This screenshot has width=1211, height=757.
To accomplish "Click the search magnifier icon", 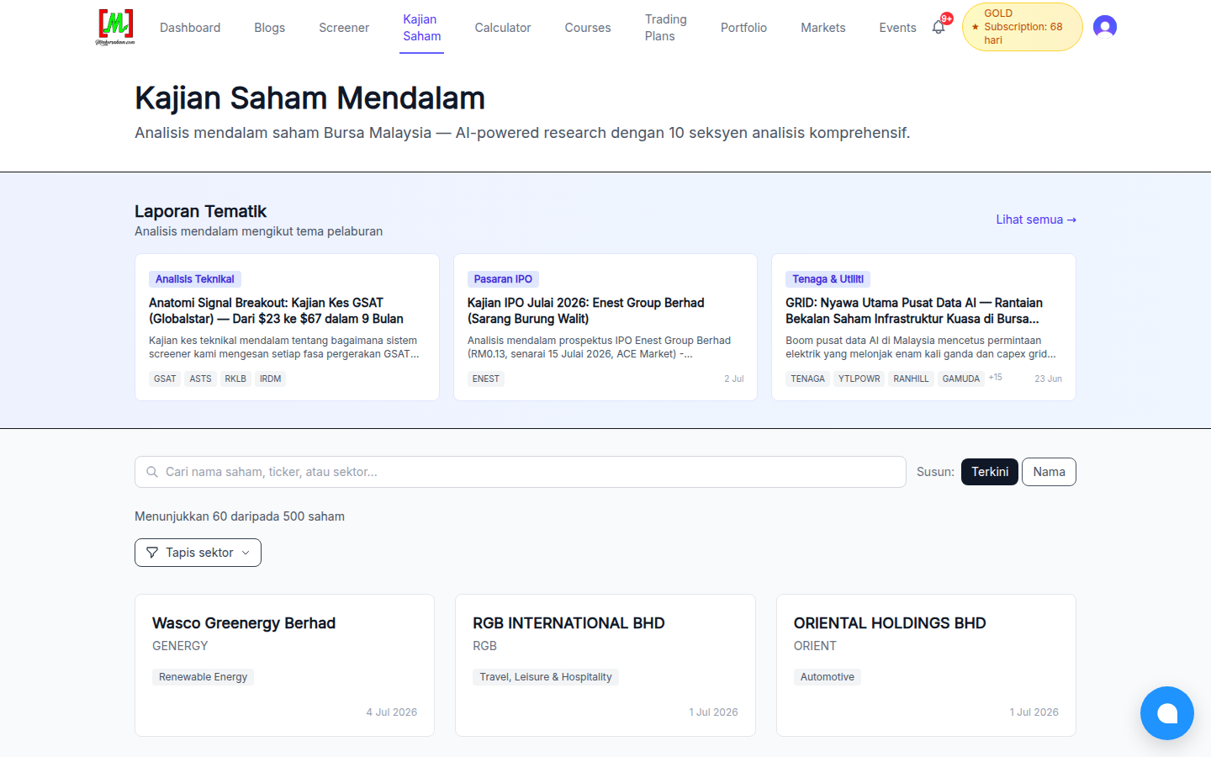I will (152, 472).
